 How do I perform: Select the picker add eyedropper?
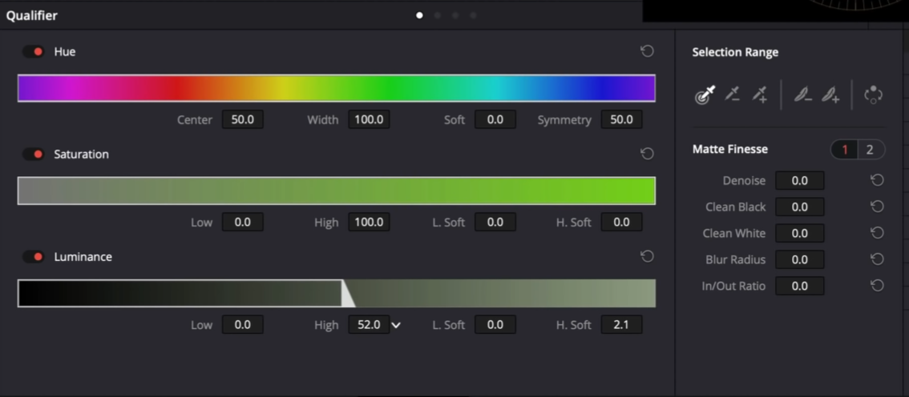759,94
